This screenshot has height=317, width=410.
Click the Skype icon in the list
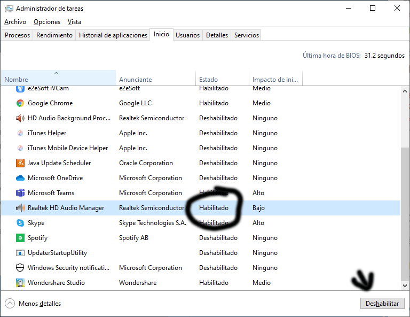pyautogui.click(x=20, y=223)
